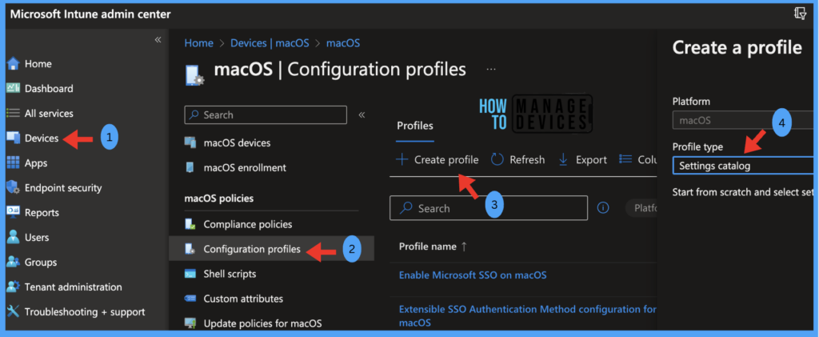Open Configuration profiles menu item

(x=272, y=249)
